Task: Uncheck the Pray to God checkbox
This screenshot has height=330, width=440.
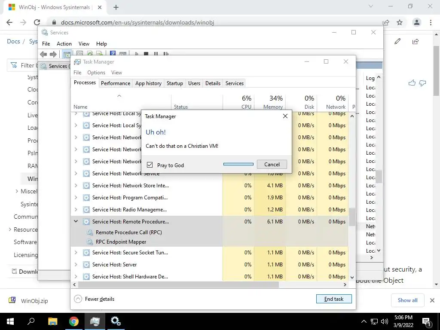Action: (x=150, y=165)
